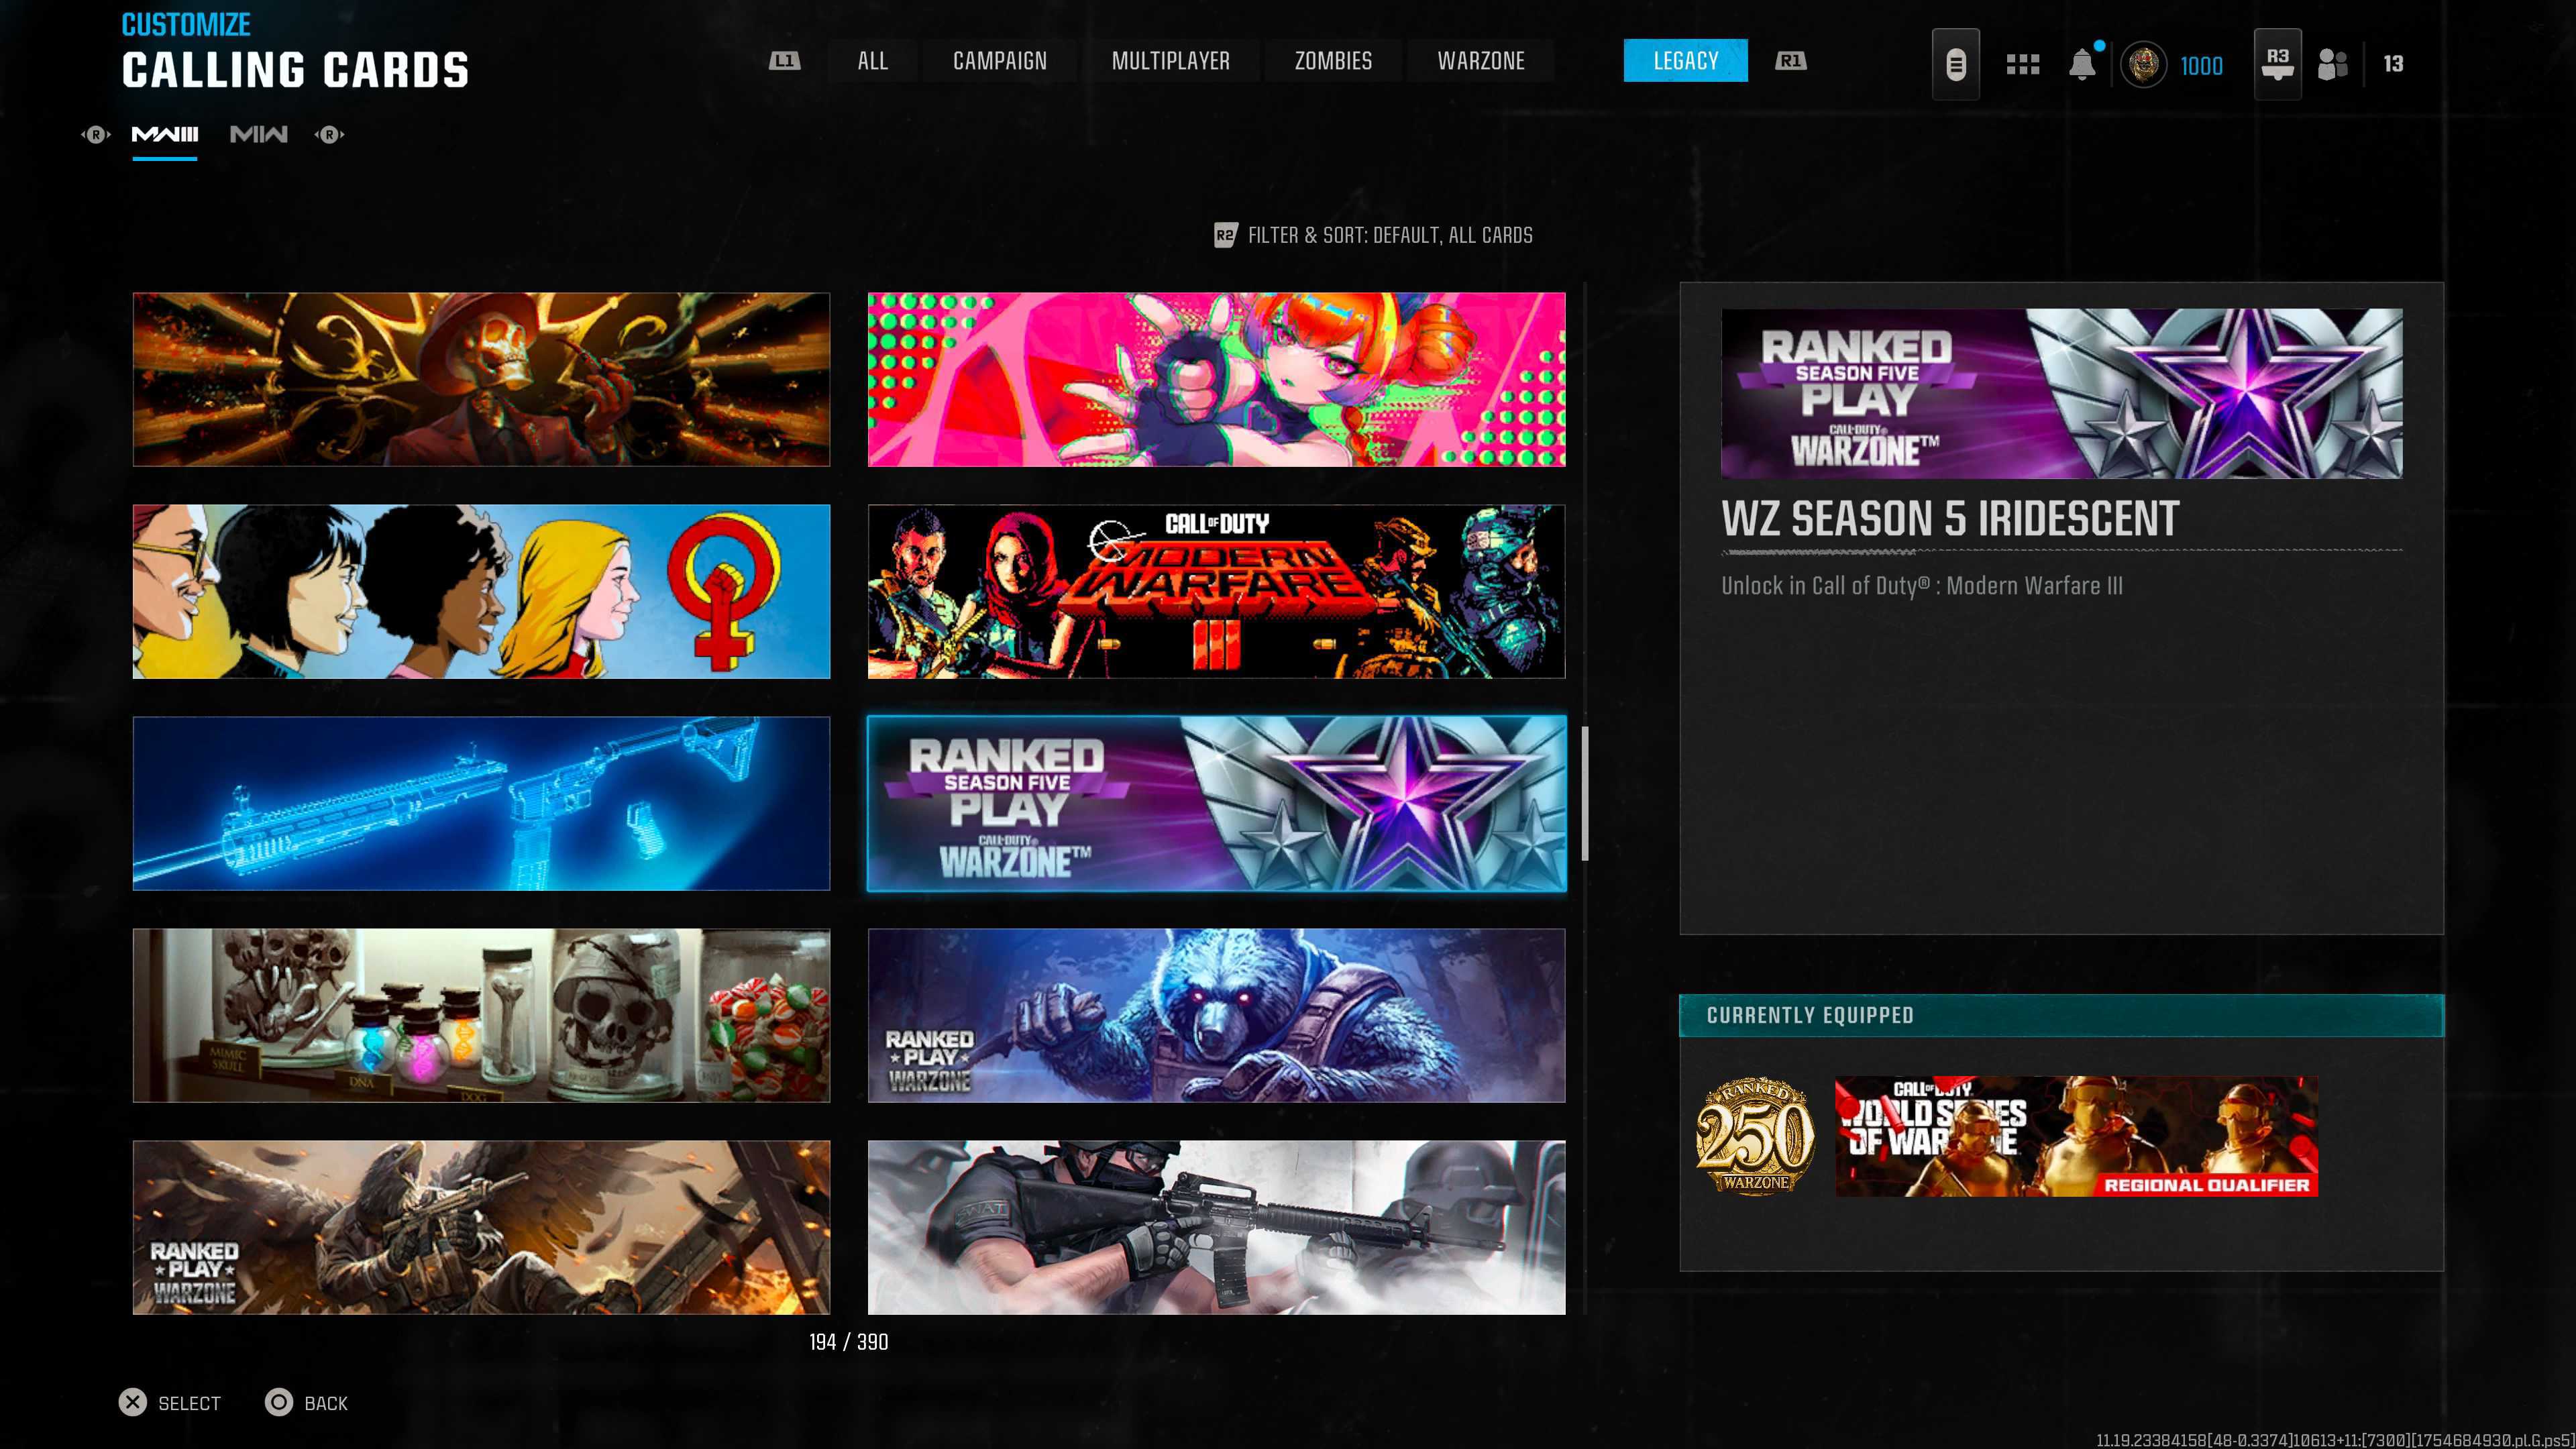
Task: Click the R3 headset channel icon
Action: (x=2277, y=64)
